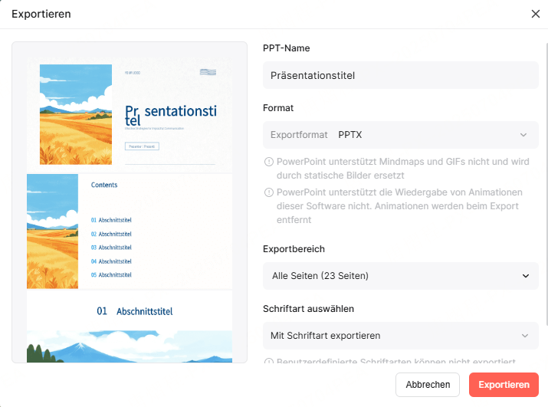Select the 01 Abschnittstitel section slide thumbnail
Viewport: 548px width, 407px height.
[x=130, y=327]
